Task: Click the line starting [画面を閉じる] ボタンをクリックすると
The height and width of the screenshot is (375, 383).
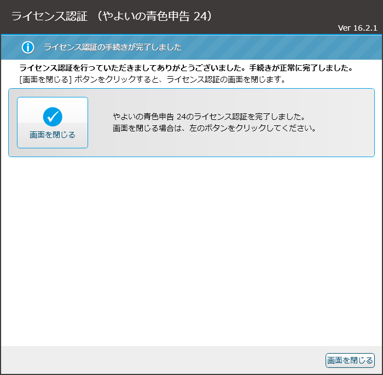Action: (x=153, y=79)
